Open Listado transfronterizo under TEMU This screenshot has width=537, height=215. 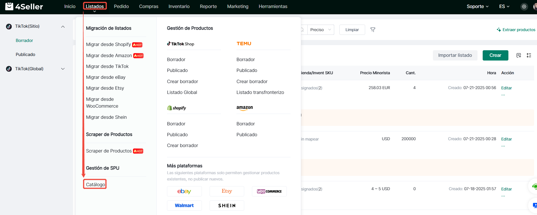click(x=260, y=92)
